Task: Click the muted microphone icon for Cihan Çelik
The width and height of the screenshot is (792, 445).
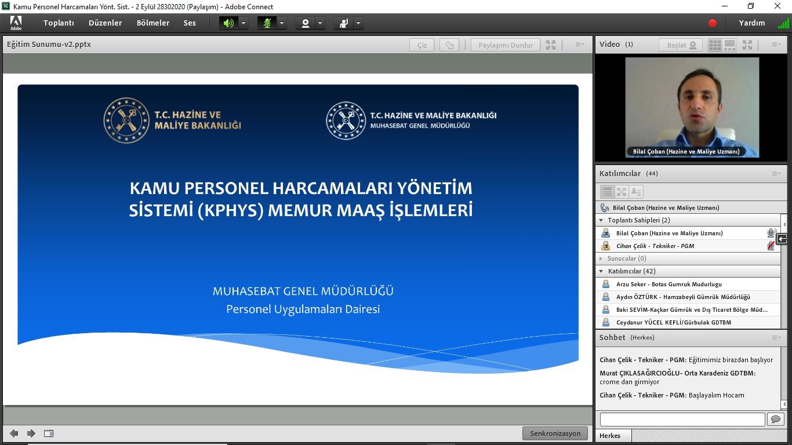Action: [771, 246]
